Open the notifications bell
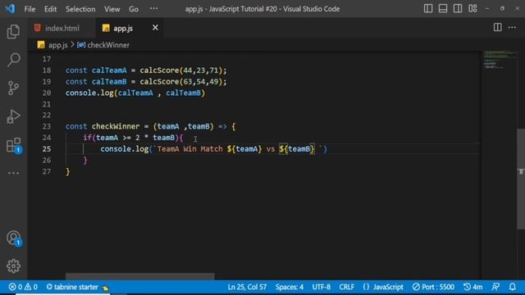The image size is (525, 295). [x=512, y=287]
